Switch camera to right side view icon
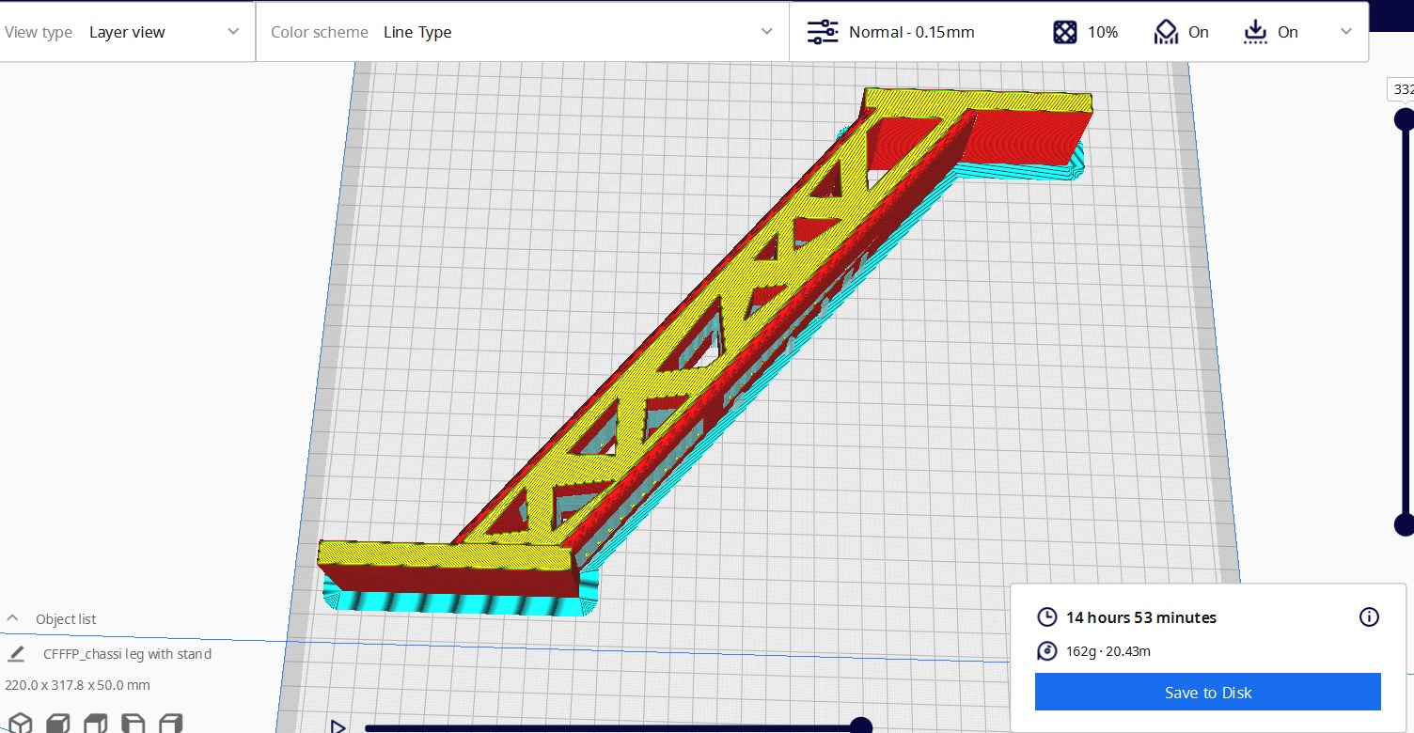This screenshot has width=1414, height=733. (170, 724)
